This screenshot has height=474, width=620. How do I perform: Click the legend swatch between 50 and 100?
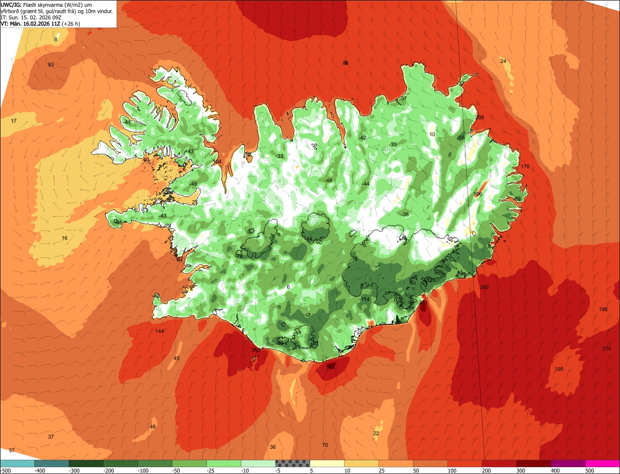[430, 463]
